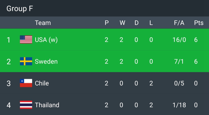Viewport: 209px width, 115px height.
Task: Select USA goal record 16/0
Action: click(179, 40)
